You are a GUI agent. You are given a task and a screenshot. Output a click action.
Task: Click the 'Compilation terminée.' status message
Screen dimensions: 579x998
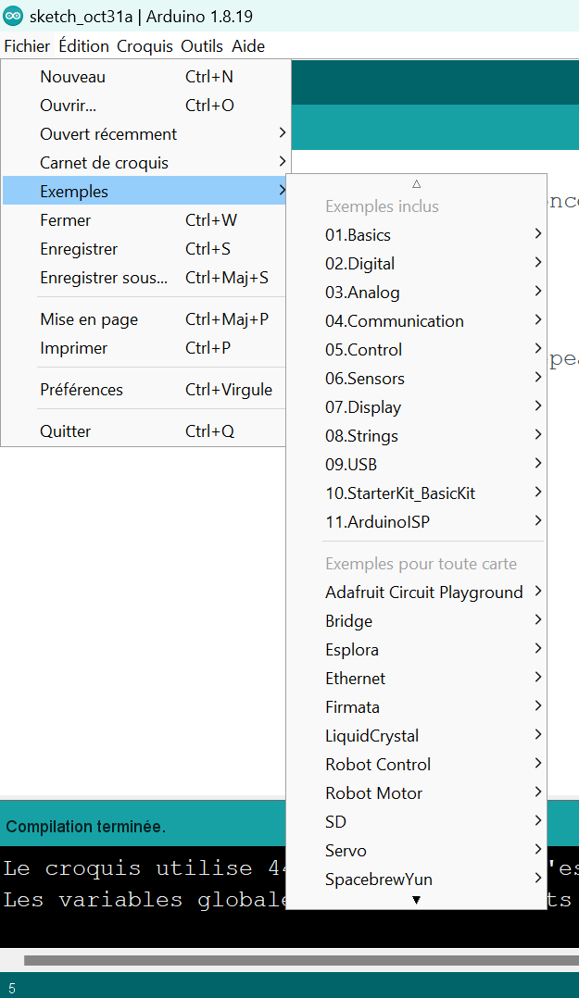pos(85,827)
